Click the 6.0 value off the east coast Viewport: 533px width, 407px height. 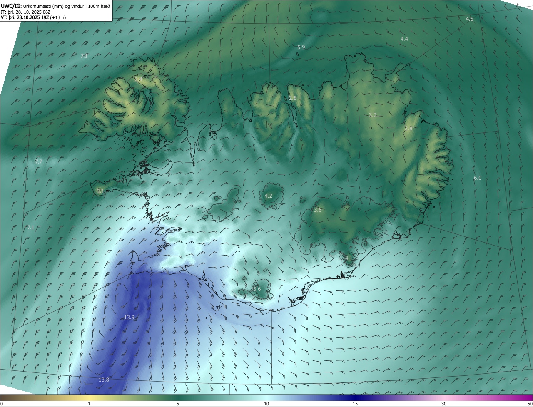pyautogui.click(x=478, y=178)
